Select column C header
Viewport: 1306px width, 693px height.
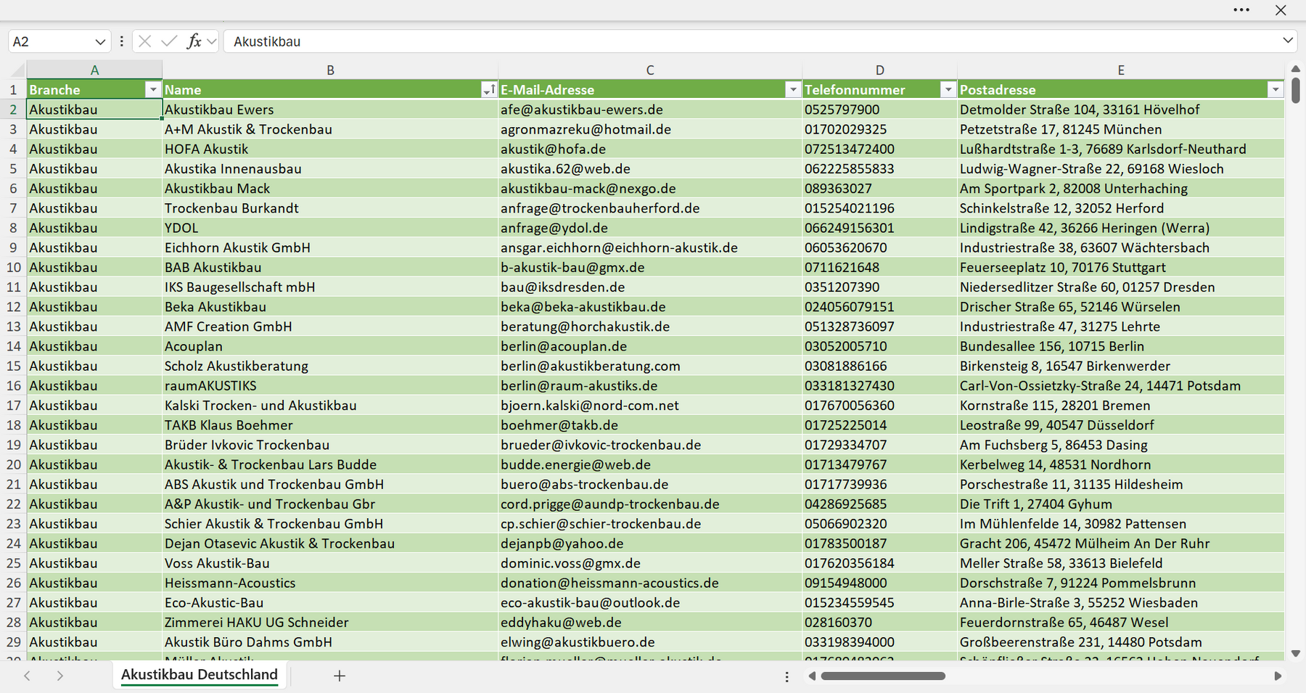coord(650,70)
